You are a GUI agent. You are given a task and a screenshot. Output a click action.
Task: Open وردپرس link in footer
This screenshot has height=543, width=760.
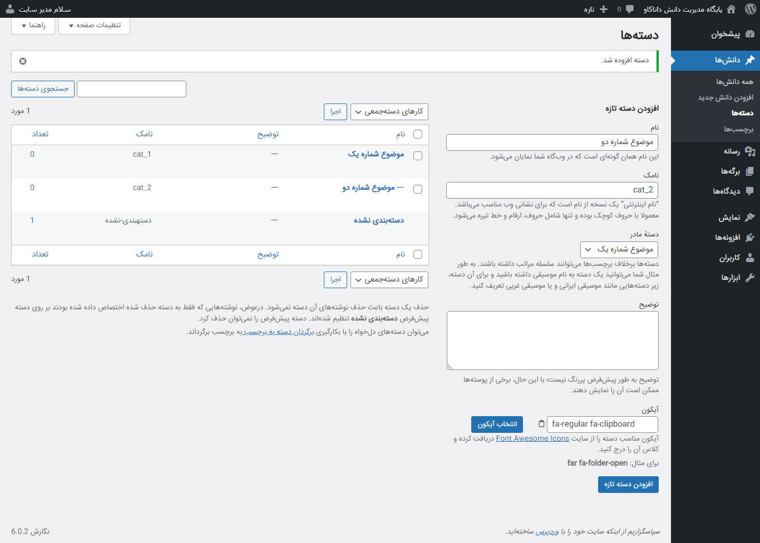[547, 531]
